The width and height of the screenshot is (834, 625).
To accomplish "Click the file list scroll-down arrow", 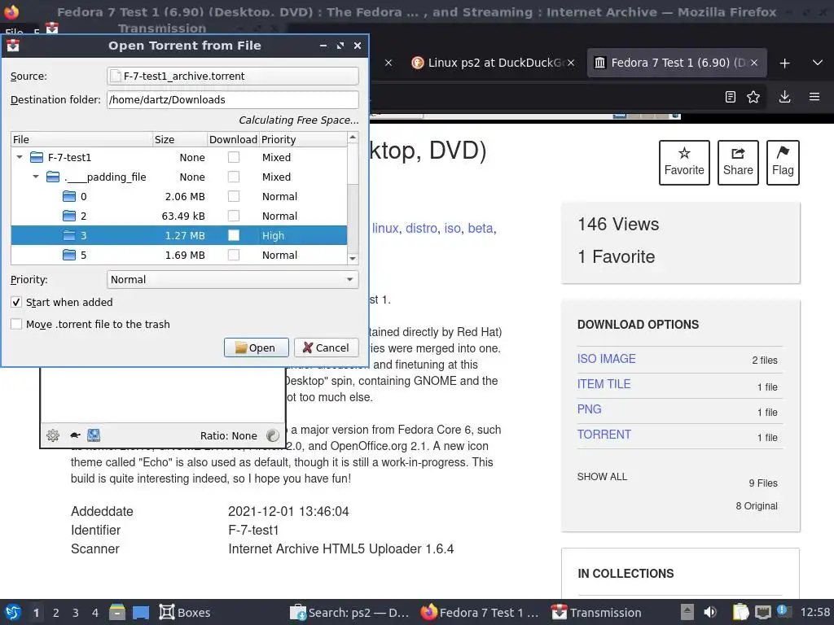I will click(352, 258).
